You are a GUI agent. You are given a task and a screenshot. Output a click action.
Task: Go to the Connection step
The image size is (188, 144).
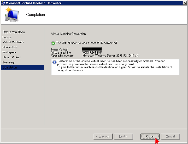[10, 47]
